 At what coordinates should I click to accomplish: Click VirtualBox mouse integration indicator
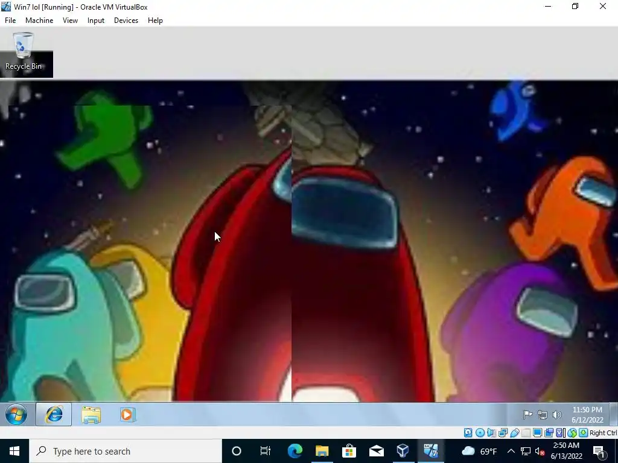572,433
